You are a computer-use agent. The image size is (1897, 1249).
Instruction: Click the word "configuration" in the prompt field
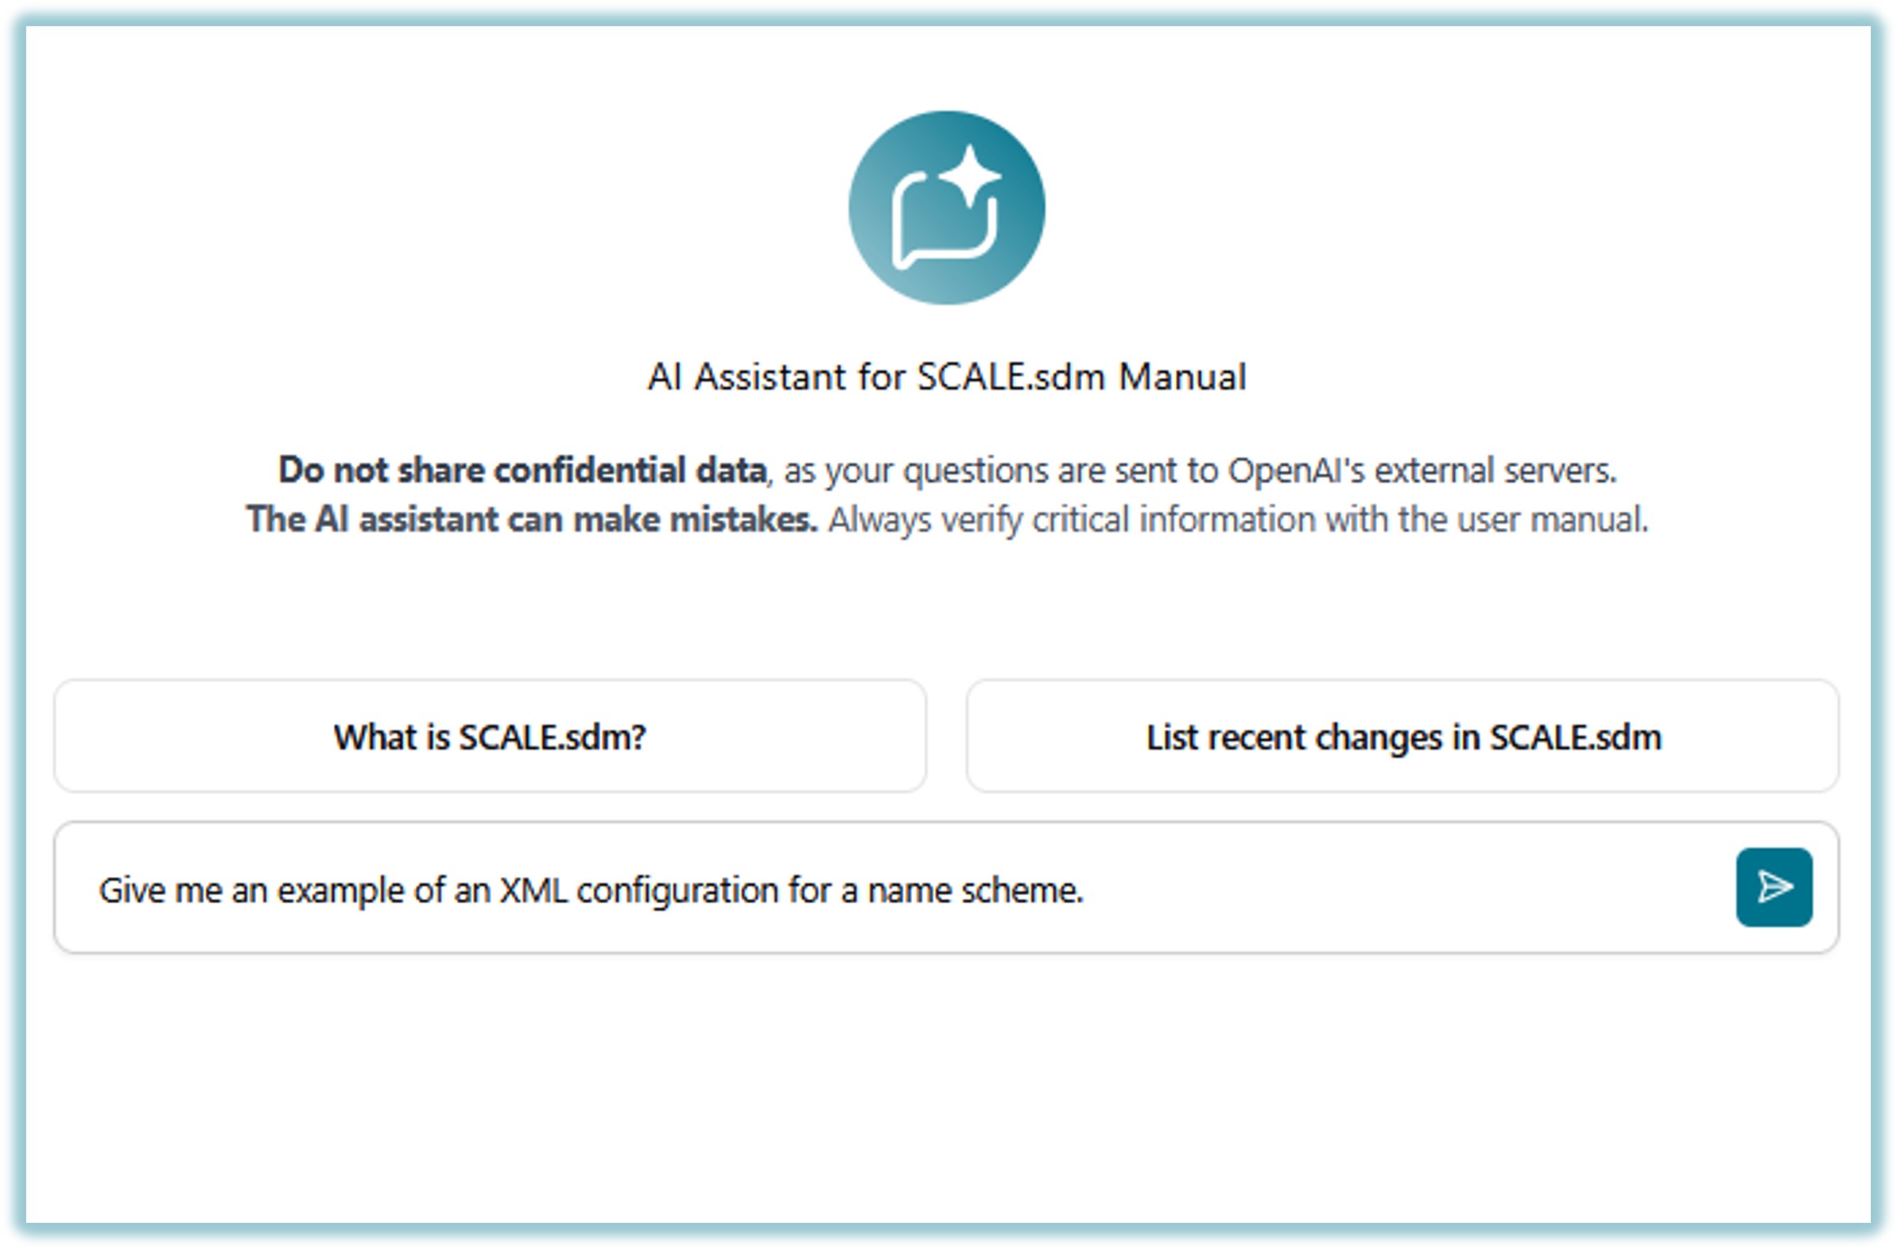677,890
